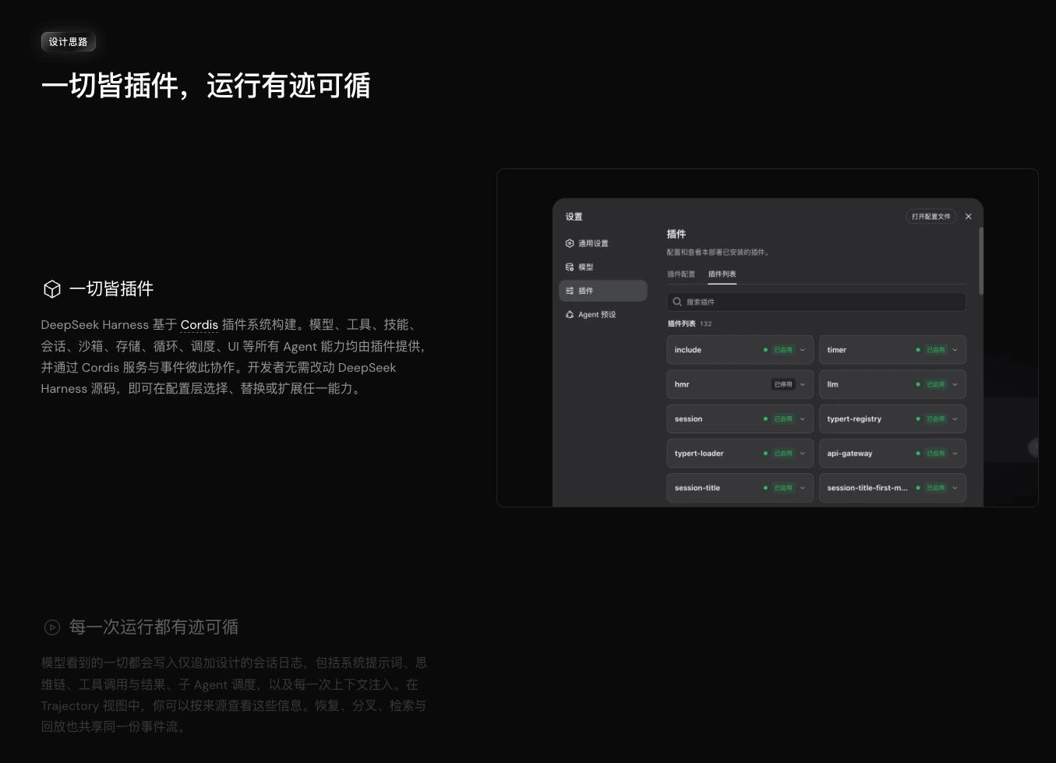Expand the llm plugin card chevron
The width and height of the screenshot is (1056, 763).
pos(955,384)
